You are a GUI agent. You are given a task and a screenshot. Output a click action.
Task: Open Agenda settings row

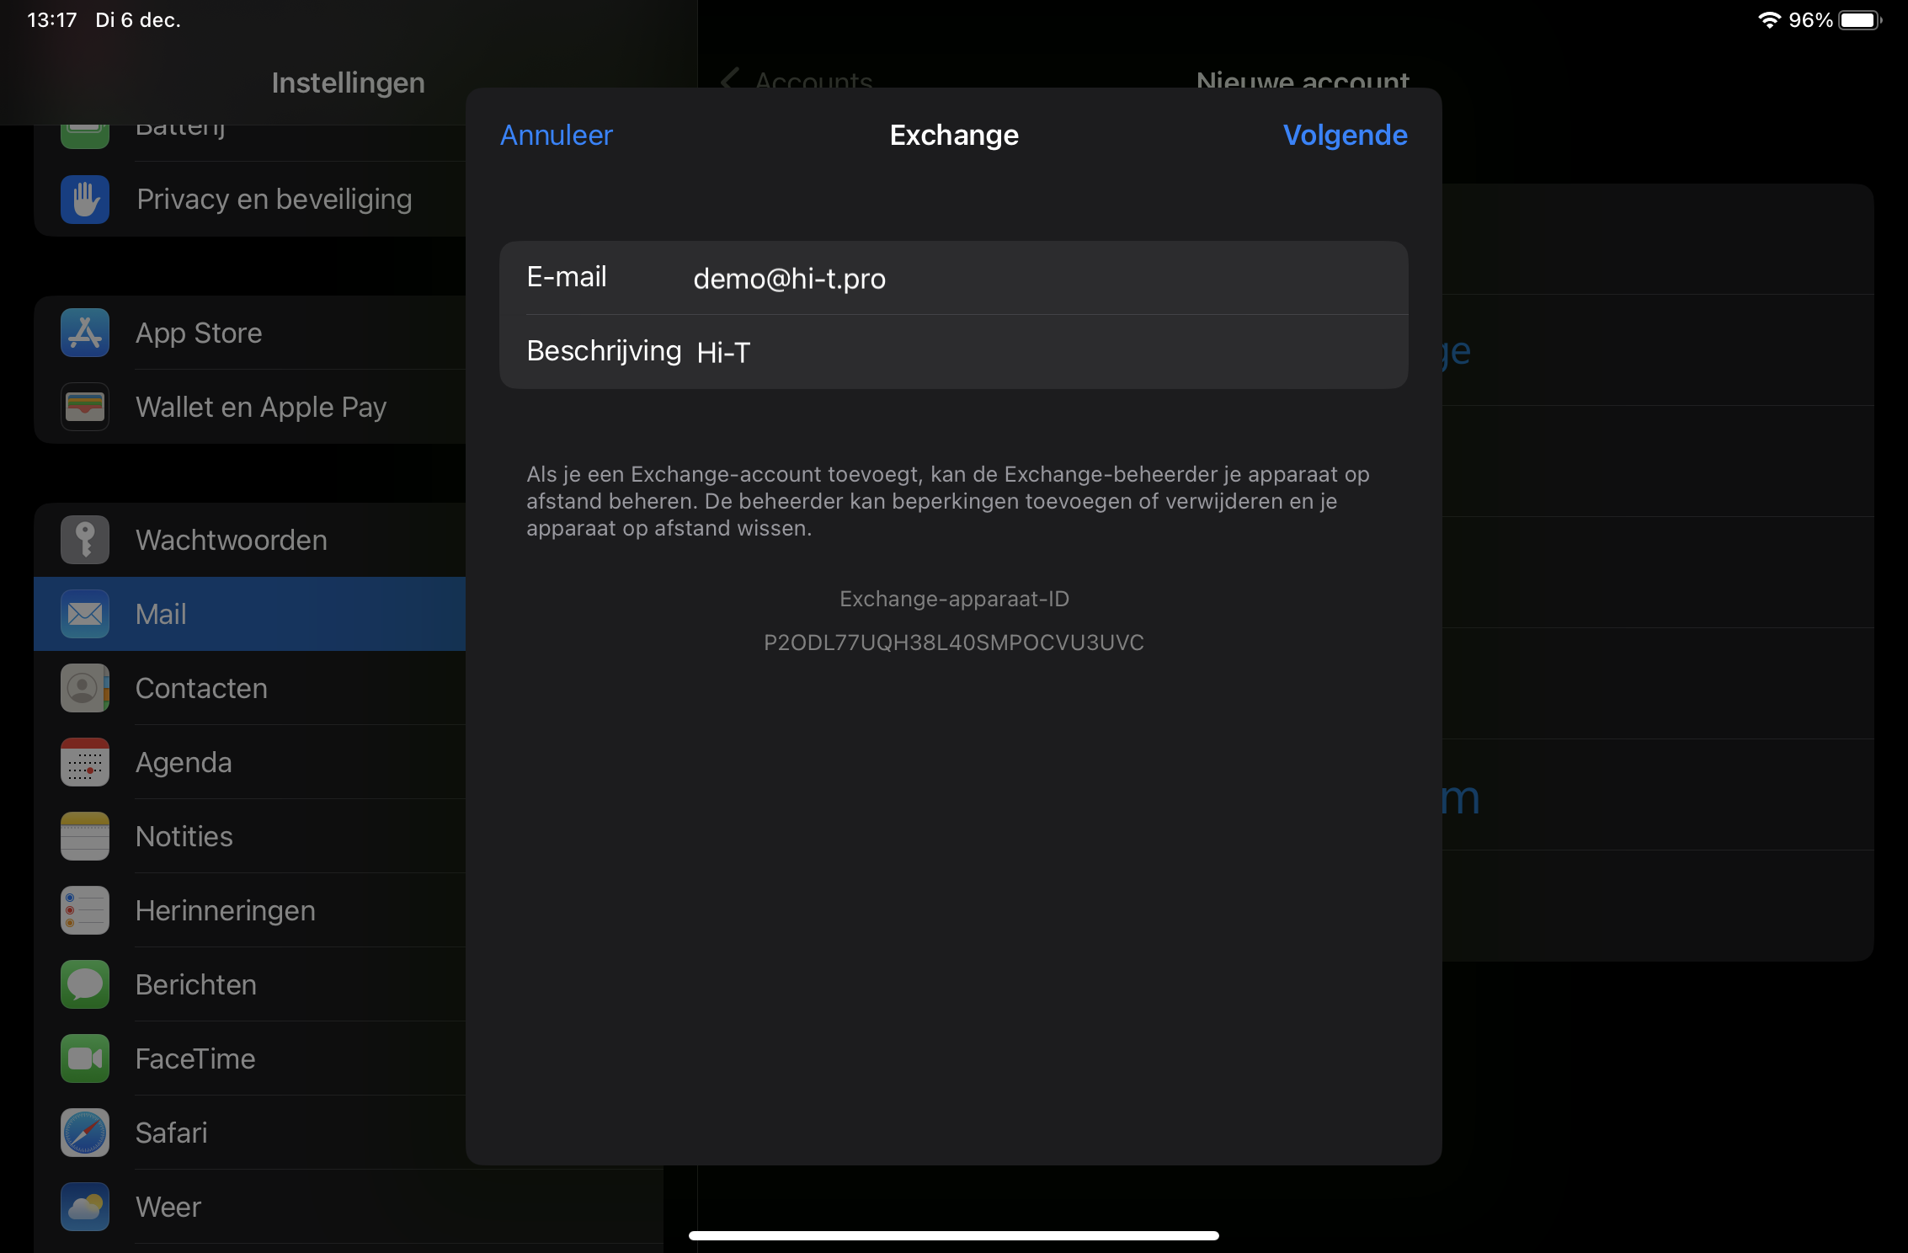click(250, 762)
